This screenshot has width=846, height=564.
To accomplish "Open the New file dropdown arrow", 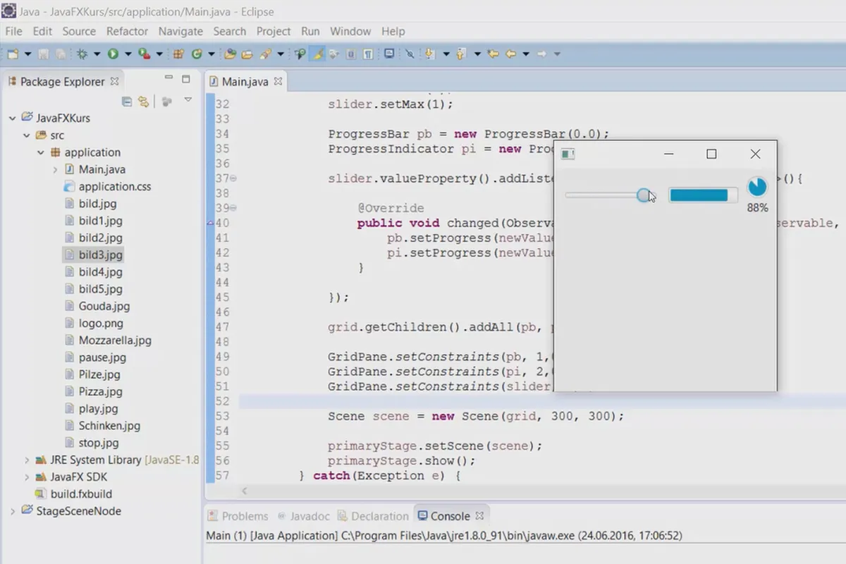I will pyautogui.click(x=27, y=54).
